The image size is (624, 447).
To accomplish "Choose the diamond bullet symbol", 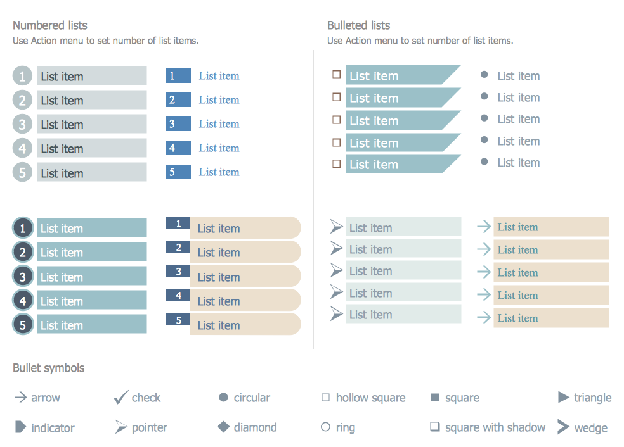I will point(223,427).
